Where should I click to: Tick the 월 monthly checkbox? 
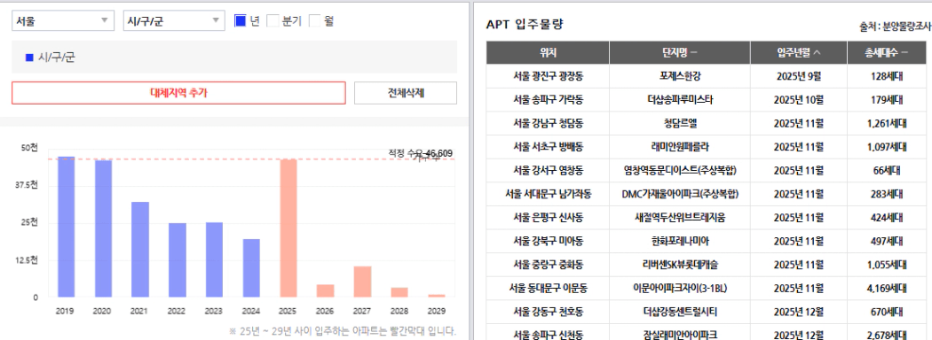point(314,20)
